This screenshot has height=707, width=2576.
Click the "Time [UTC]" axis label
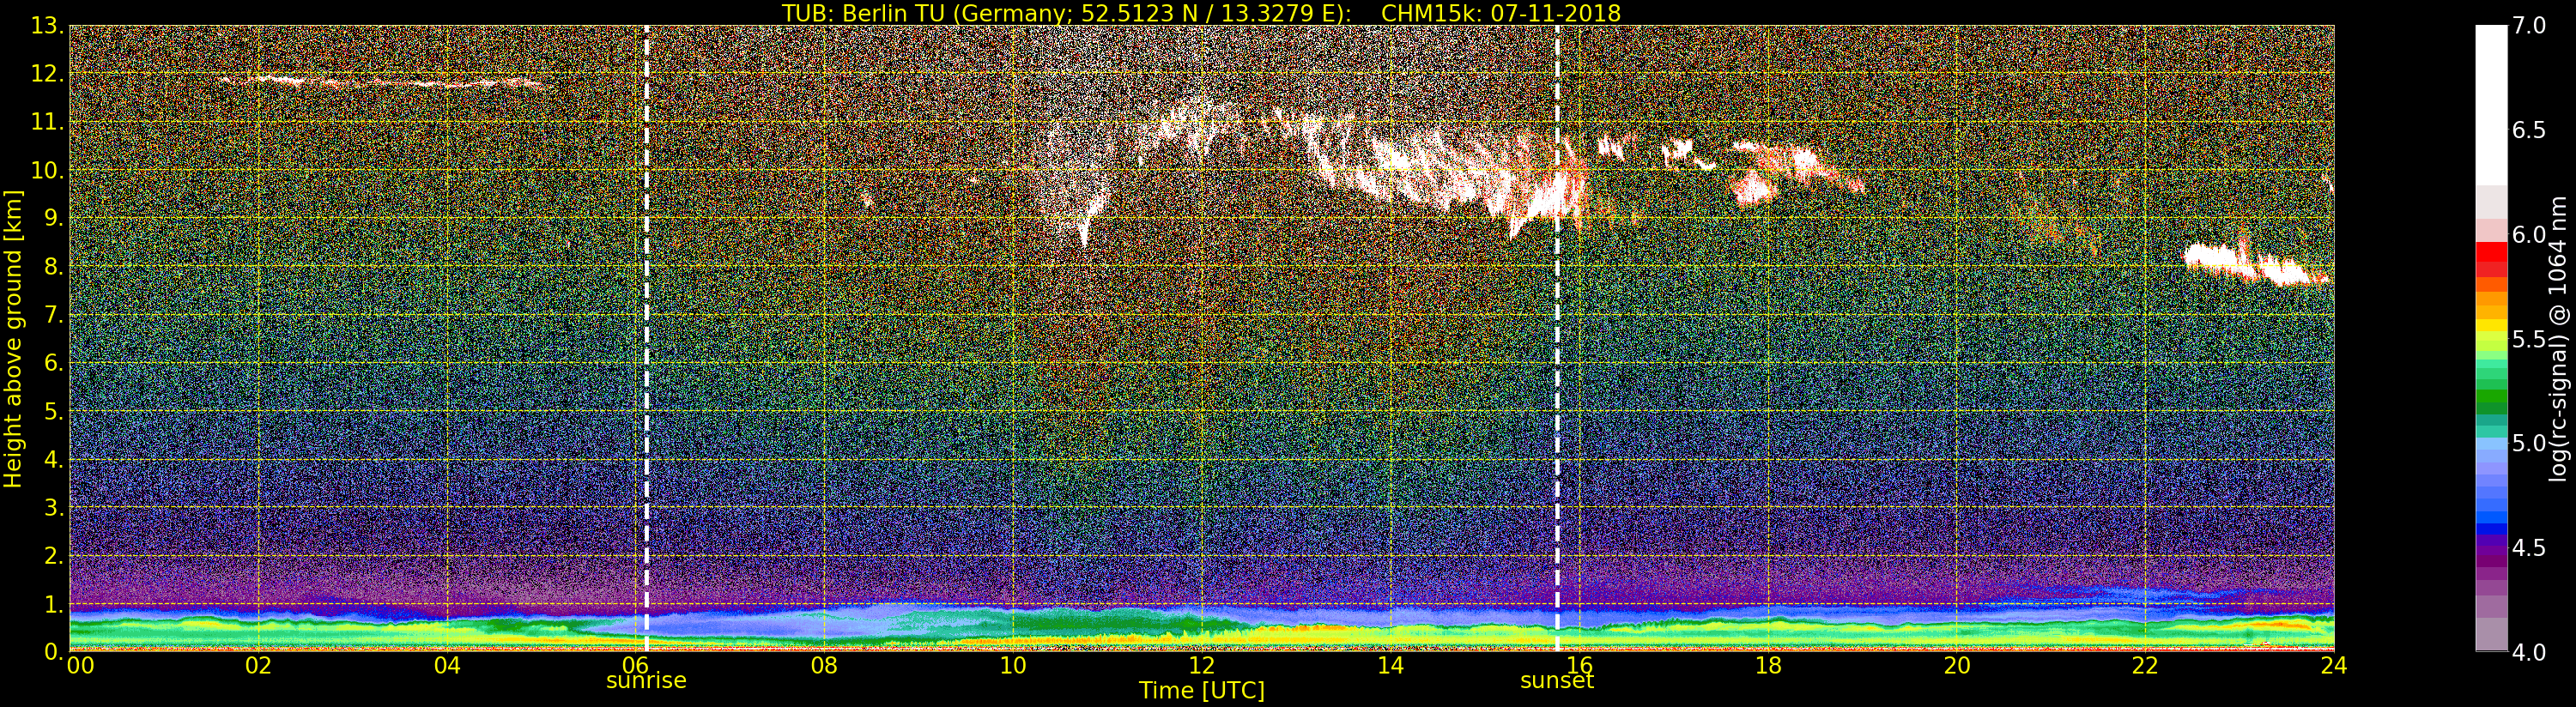1201,691
